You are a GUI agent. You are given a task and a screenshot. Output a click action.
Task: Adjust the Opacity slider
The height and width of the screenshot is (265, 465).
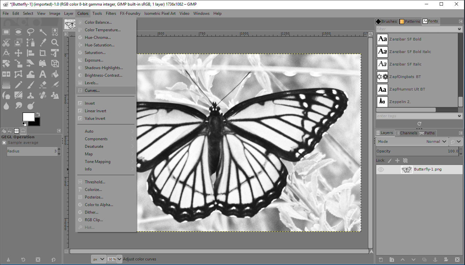[418, 151]
